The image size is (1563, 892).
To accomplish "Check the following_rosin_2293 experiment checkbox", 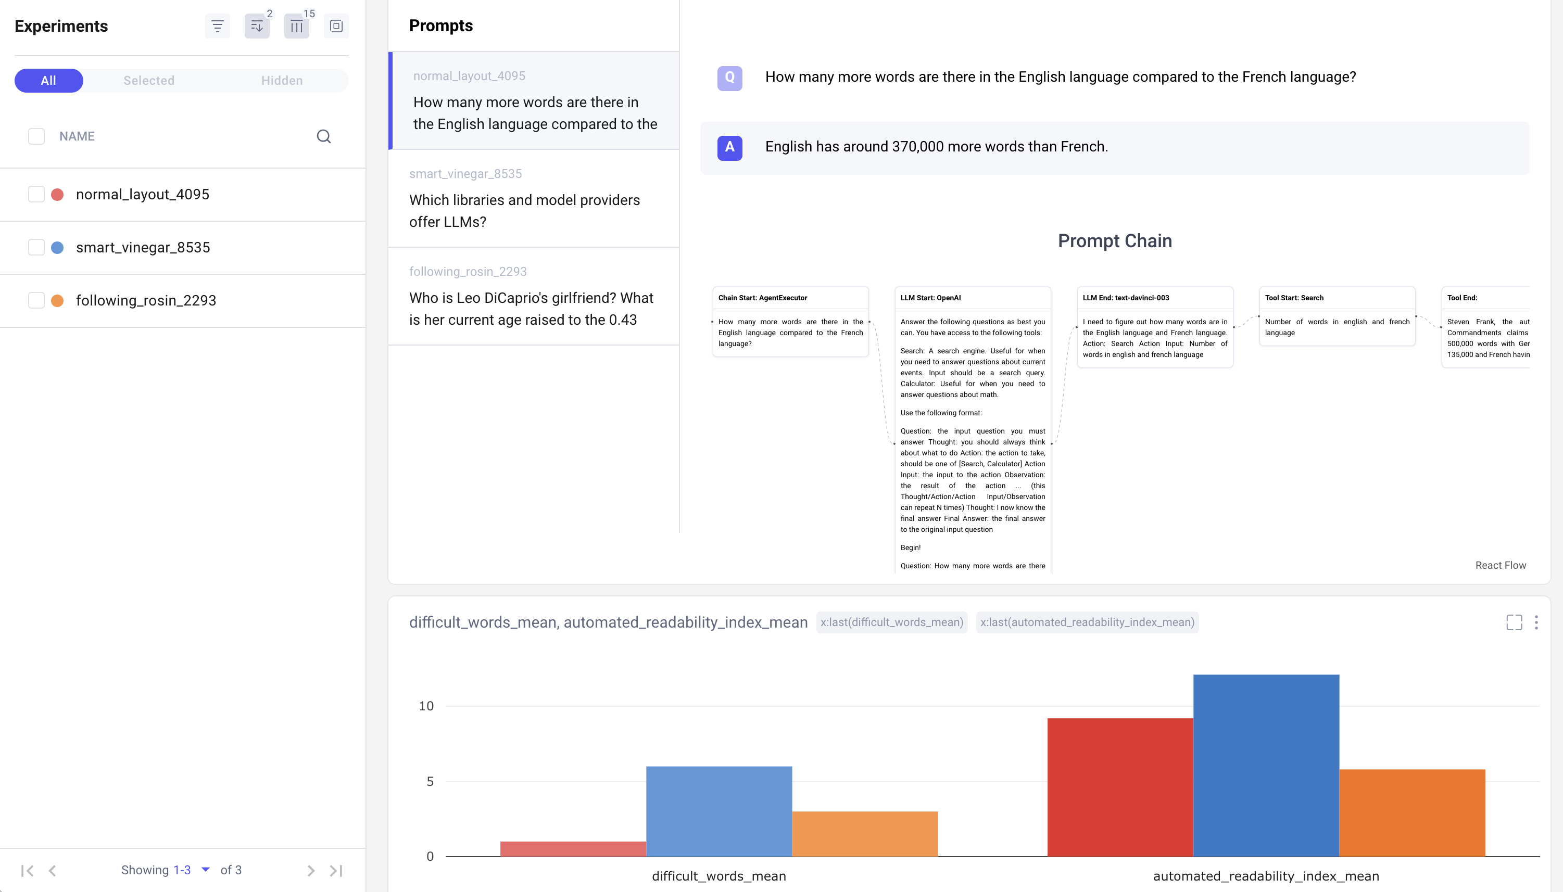I will (36, 301).
